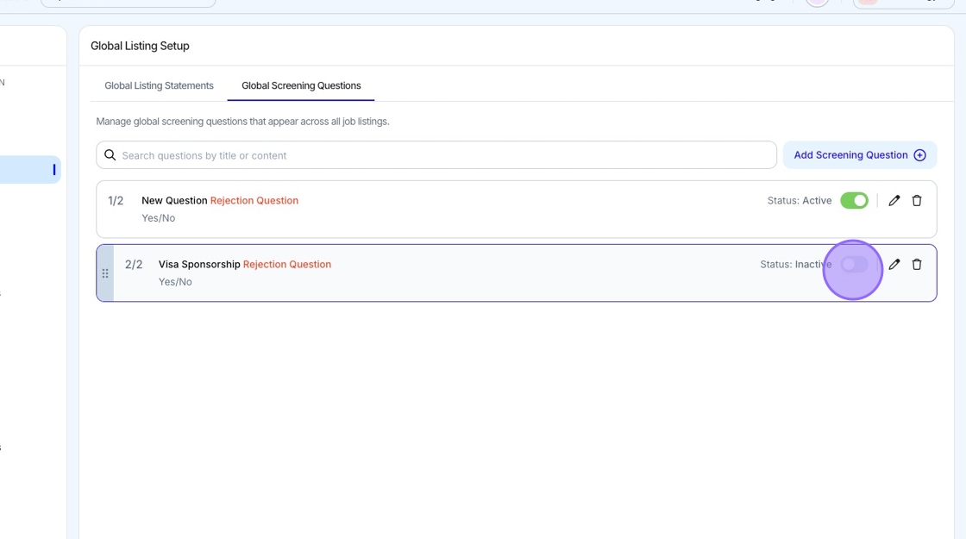Click the 2/2 order number
The height and width of the screenshot is (539, 966).
click(133, 264)
